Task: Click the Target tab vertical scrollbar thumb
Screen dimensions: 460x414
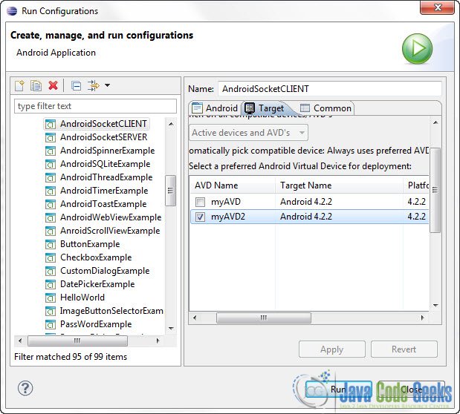Action: coord(435,190)
